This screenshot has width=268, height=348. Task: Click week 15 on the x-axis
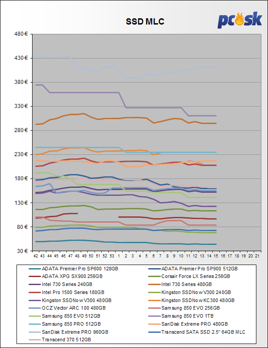coord(216,256)
